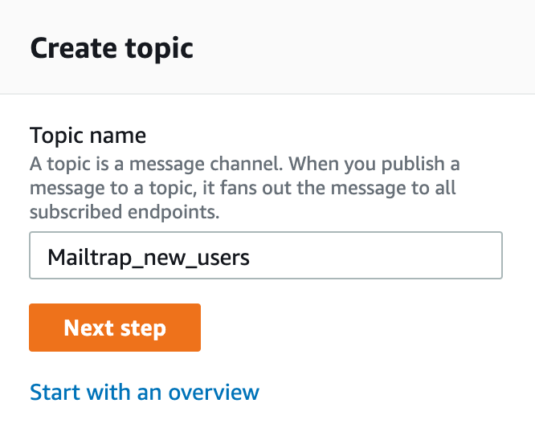535x448 pixels.
Task: Select the Create topic heading
Action: click(112, 48)
